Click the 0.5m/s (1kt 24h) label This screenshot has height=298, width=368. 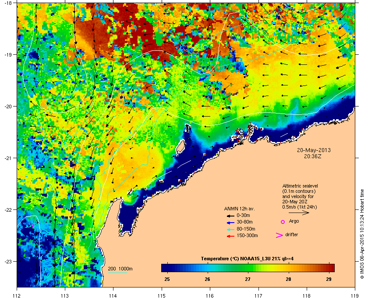pyautogui.click(x=300, y=207)
